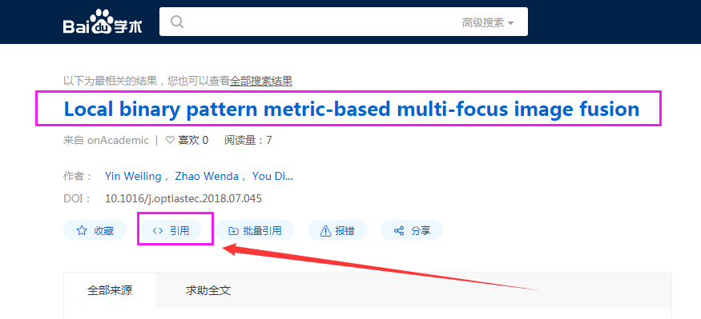701x319 pixels.
Task: Click the magnifier search icon
Action: coord(177,22)
